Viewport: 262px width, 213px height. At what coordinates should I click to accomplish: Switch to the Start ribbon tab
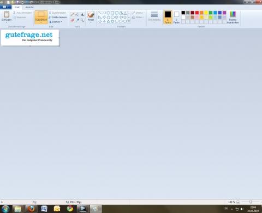[17, 7]
